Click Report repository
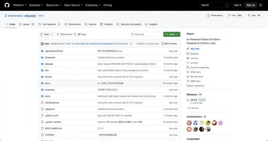This screenshot has height=141, width=268. (195, 86)
